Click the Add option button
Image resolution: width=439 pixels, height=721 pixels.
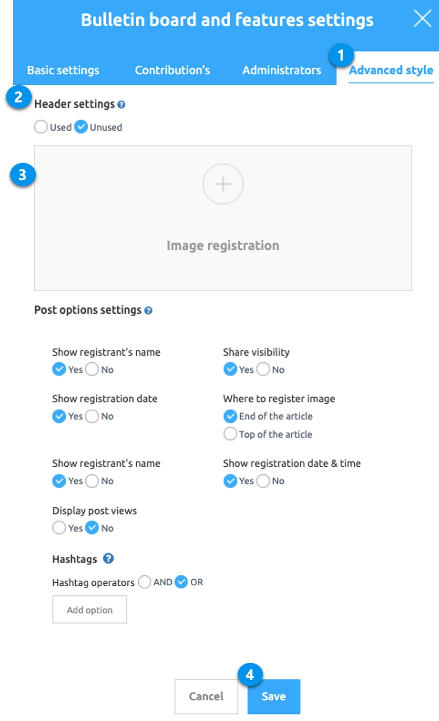coord(90,609)
